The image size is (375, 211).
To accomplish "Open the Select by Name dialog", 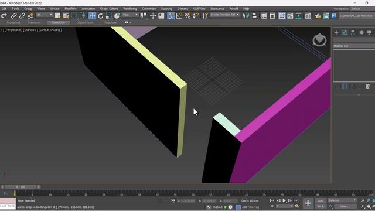I will (66, 16).
